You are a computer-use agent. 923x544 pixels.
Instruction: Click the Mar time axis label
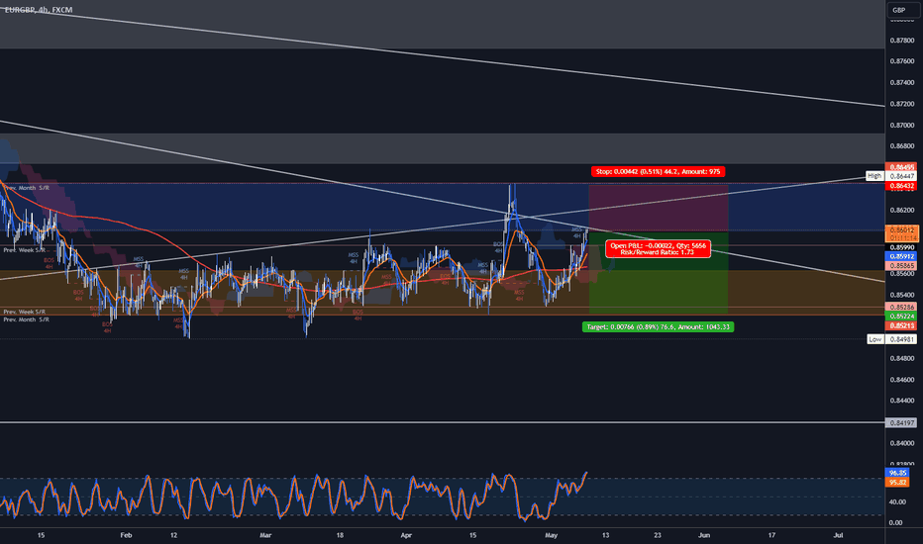click(265, 535)
